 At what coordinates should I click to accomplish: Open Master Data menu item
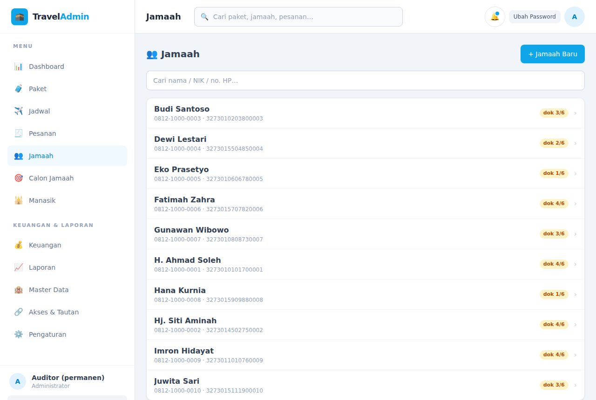[67, 290]
